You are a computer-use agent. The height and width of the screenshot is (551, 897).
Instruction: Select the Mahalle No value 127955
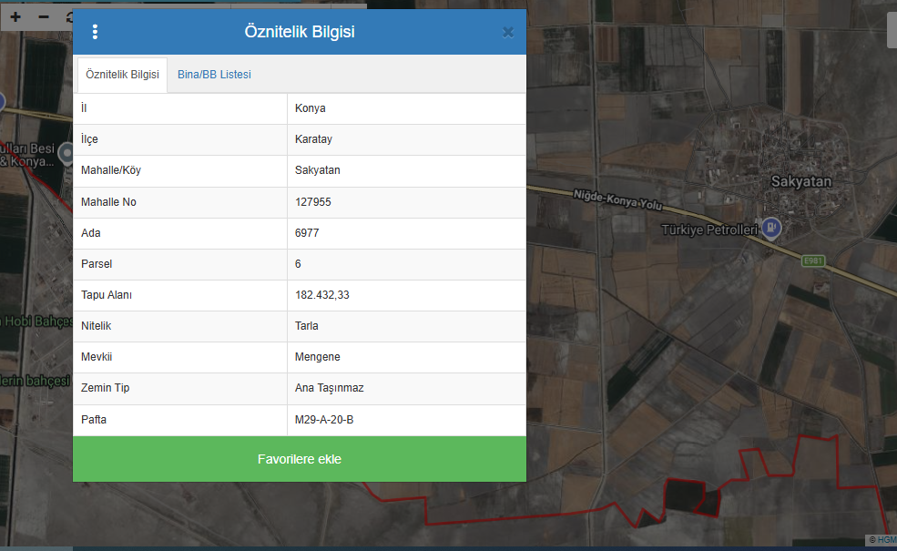[312, 202]
